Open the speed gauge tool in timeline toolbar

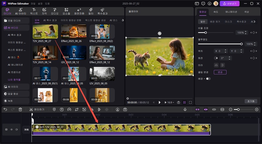point(69,109)
